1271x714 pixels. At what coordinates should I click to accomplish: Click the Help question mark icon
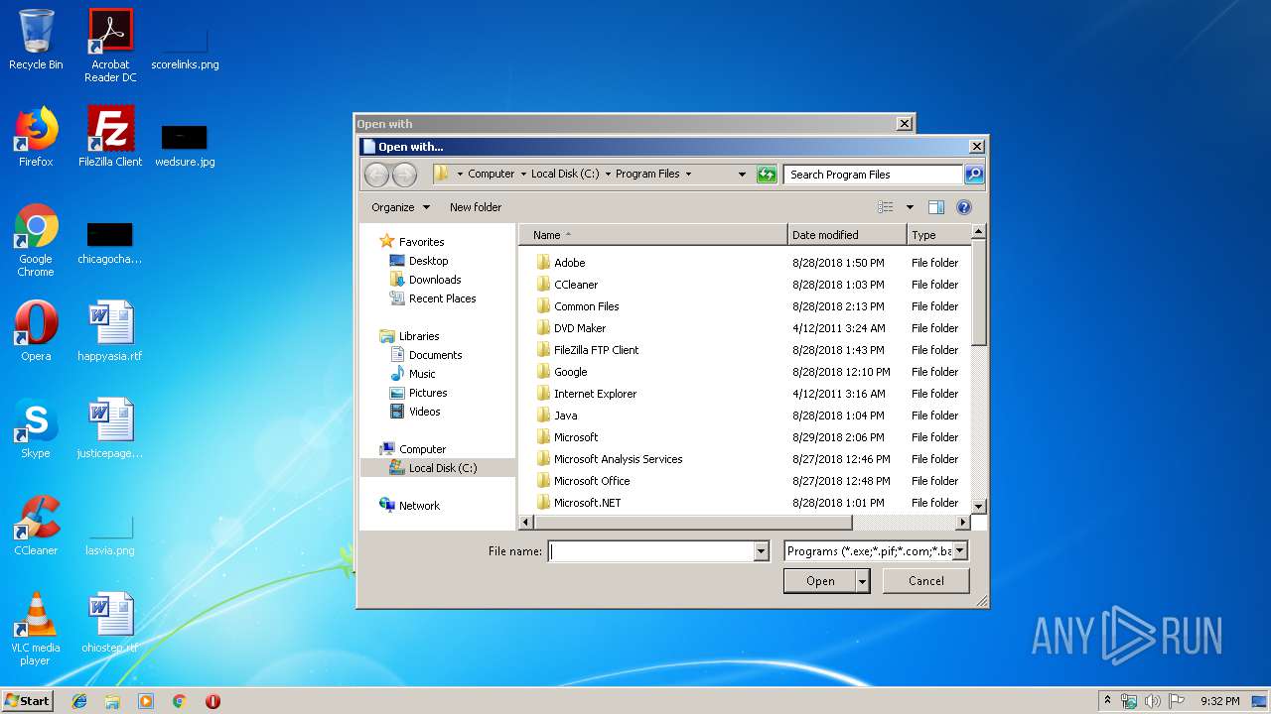963,207
